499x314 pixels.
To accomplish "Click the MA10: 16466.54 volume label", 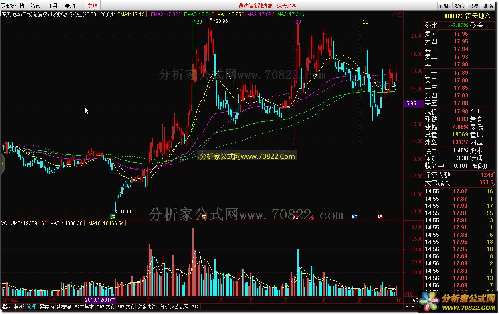I will 106,223.
